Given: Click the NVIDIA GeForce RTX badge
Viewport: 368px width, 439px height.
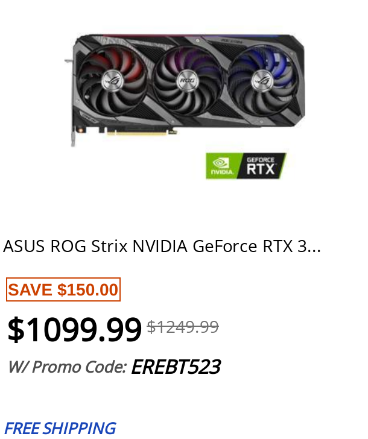Looking at the screenshot, I should 246,166.
